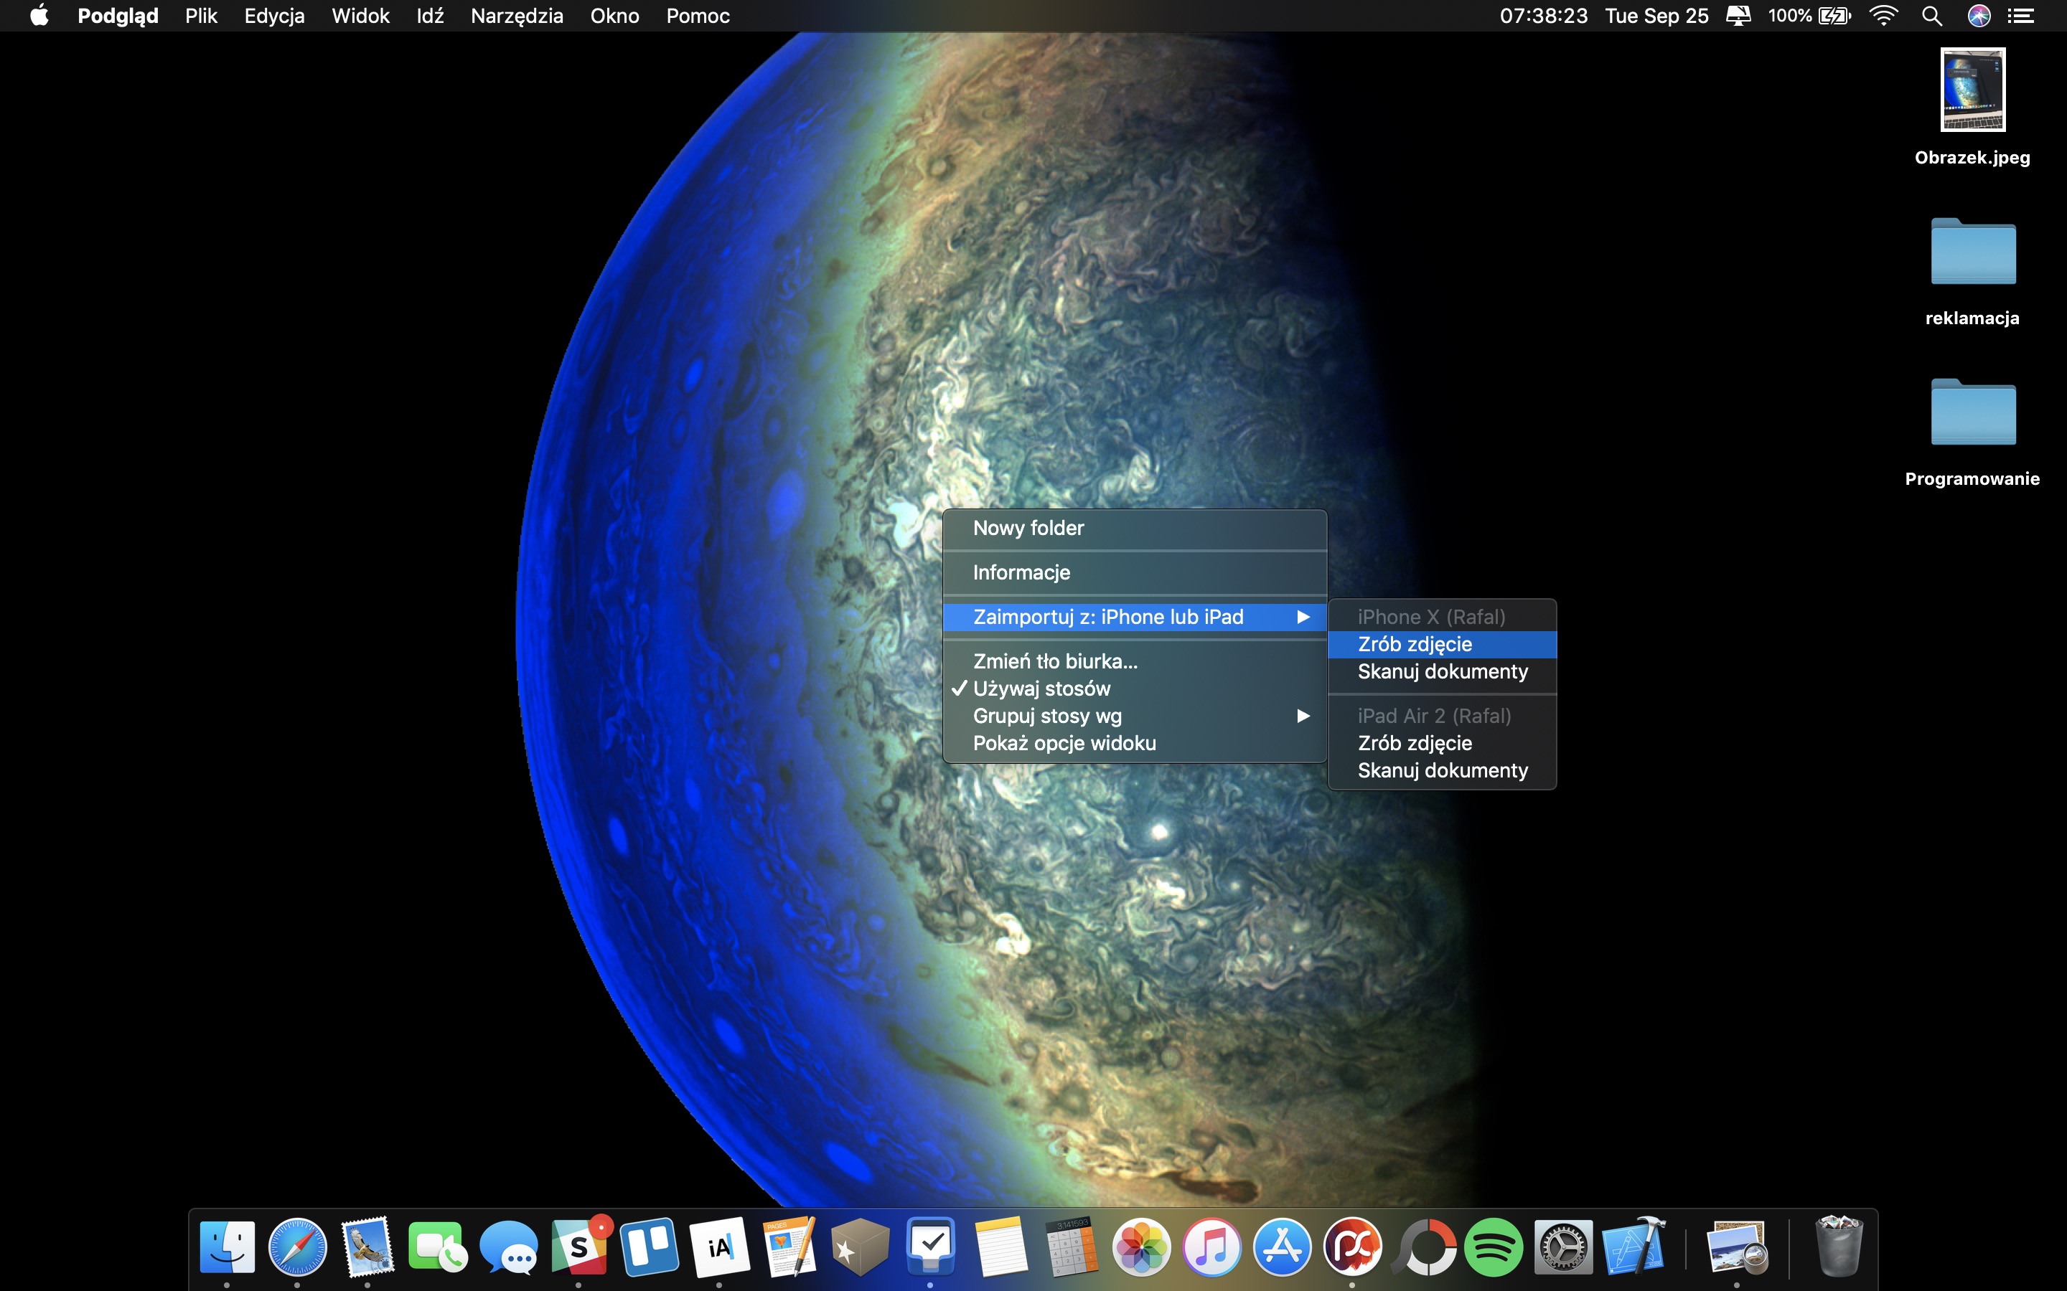Launch Xcode from the Dock

1634,1247
